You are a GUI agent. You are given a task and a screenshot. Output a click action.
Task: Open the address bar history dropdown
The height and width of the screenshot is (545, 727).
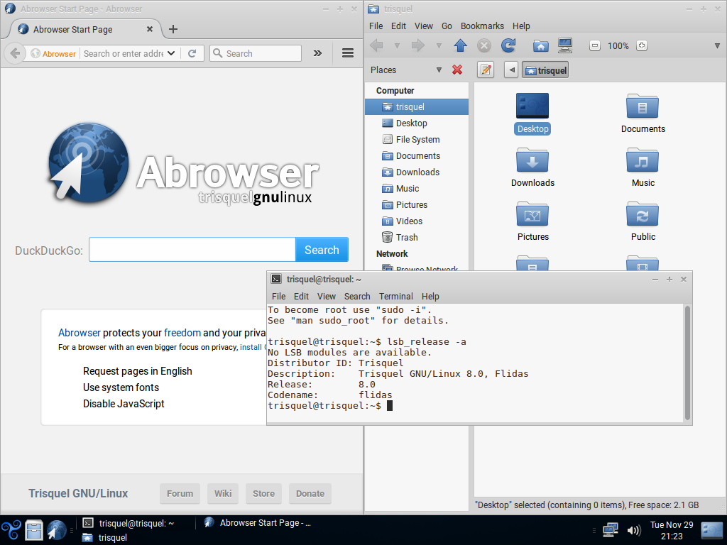(x=171, y=53)
